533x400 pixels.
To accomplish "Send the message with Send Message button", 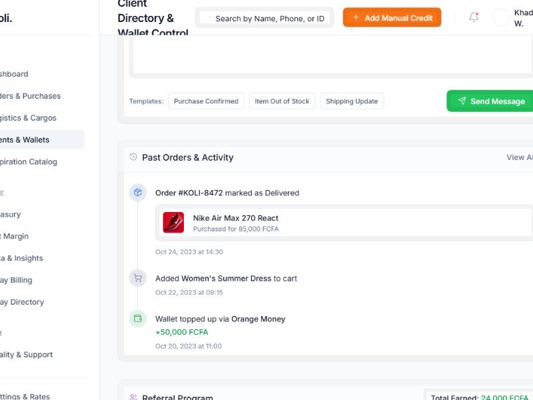I will pyautogui.click(x=490, y=101).
